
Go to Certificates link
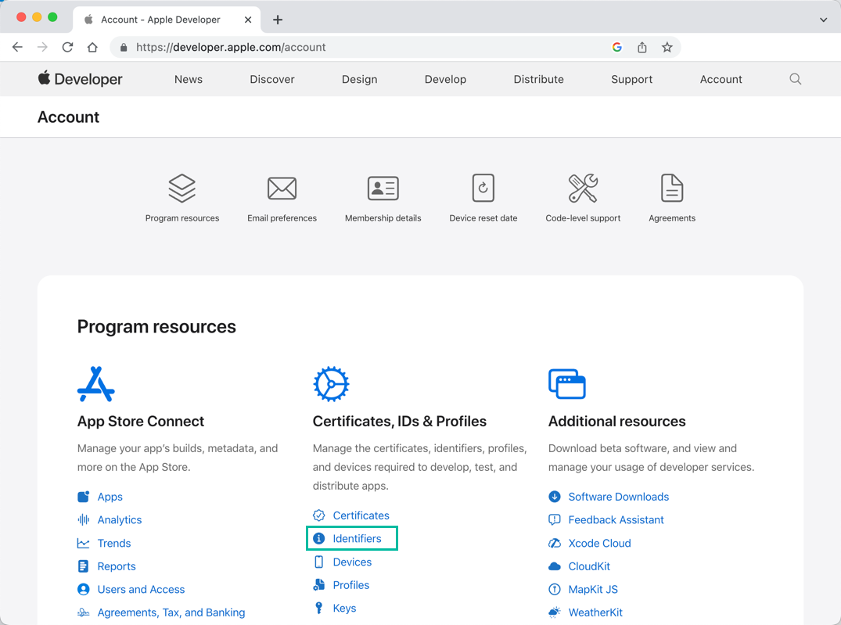[361, 515]
